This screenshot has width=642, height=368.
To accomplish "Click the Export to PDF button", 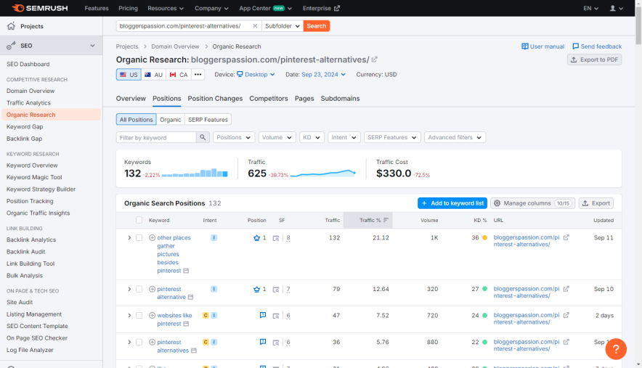I will (x=595, y=60).
